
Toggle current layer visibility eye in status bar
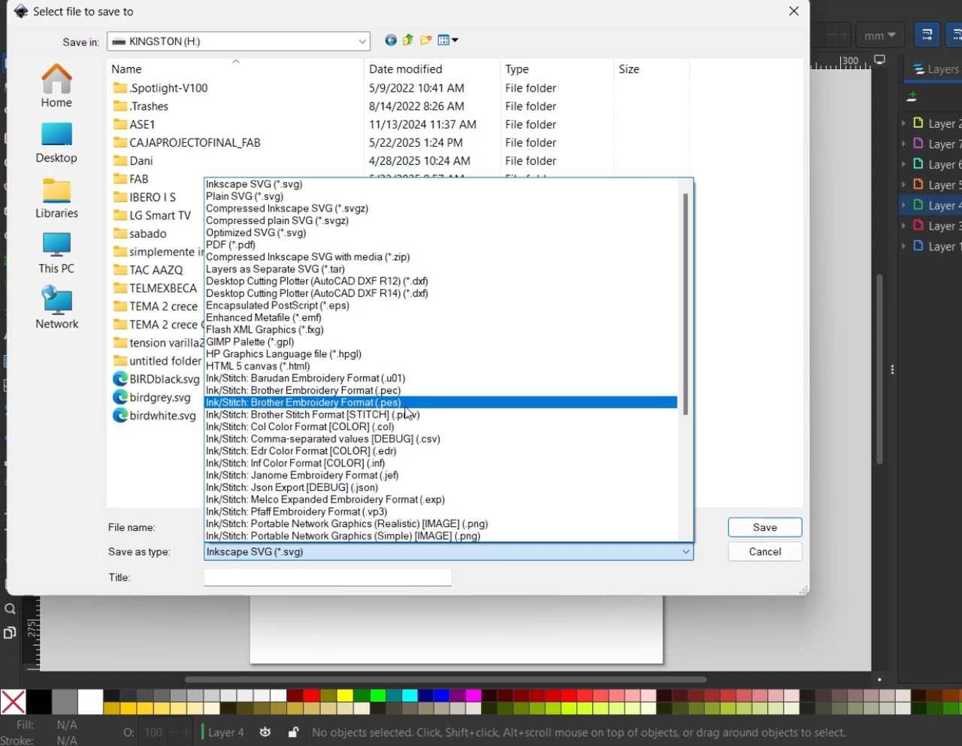click(x=265, y=732)
